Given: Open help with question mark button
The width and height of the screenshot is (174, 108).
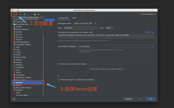Looking at the screenshot, I should 14,99.
